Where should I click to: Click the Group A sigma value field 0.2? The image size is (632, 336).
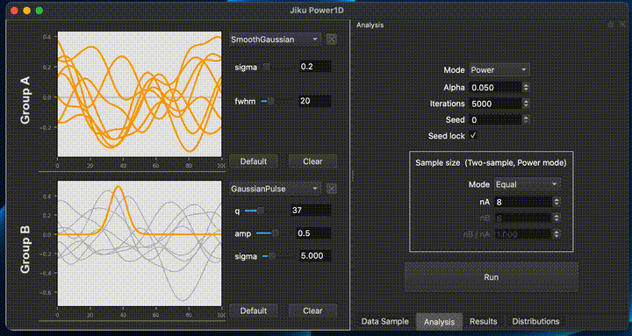(x=315, y=67)
